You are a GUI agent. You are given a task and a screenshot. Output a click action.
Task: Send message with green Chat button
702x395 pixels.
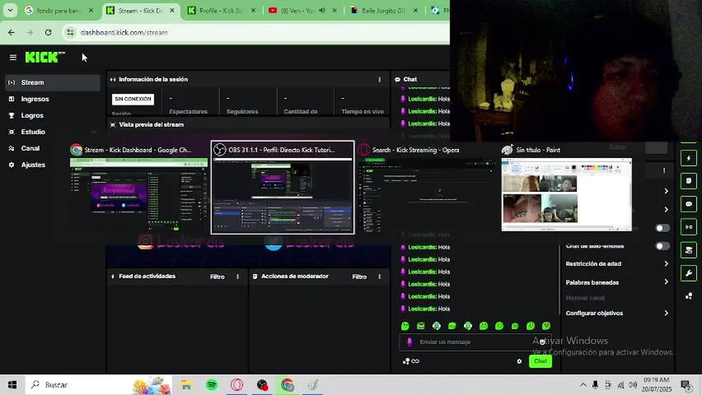[541, 361]
